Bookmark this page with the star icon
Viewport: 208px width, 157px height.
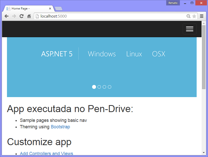click(x=194, y=16)
